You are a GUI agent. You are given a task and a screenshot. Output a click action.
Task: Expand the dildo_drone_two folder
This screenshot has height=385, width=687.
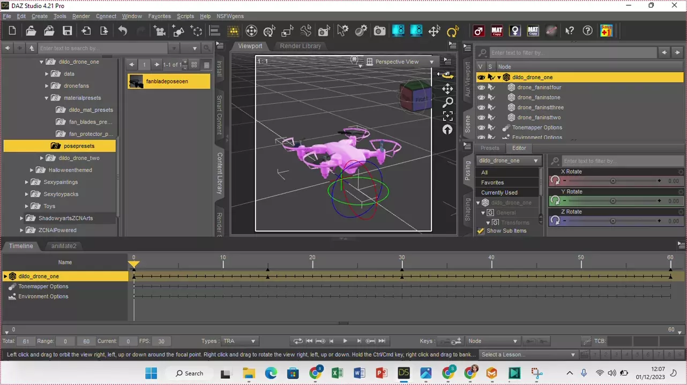(42, 158)
